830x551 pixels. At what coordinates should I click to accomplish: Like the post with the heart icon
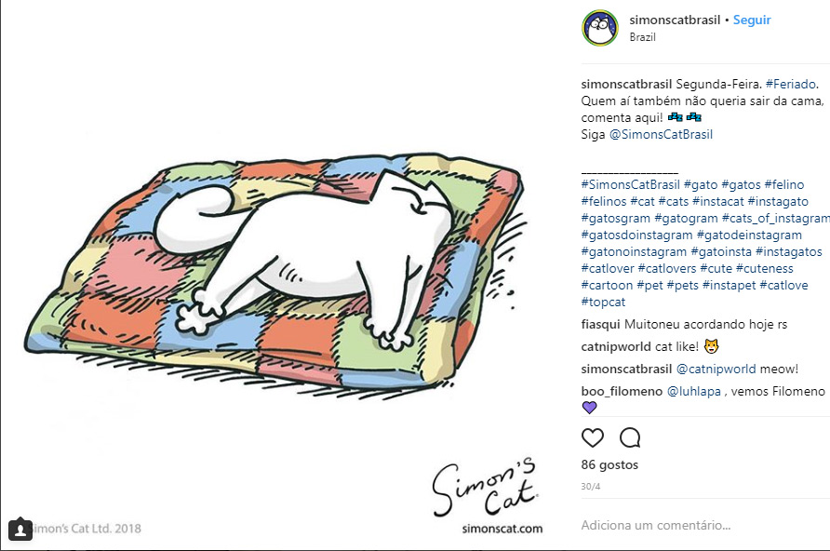click(x=593, y=437)
